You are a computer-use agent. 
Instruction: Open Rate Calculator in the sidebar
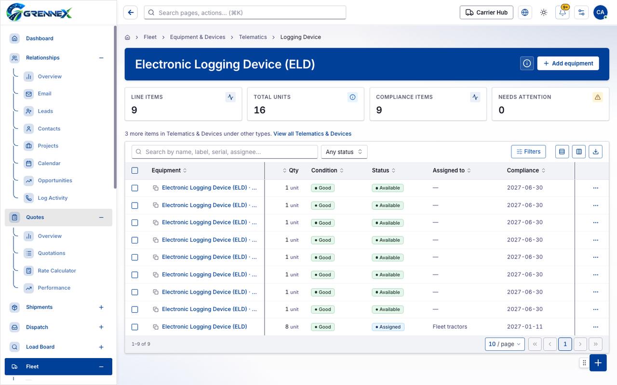[x=57, y=270]
